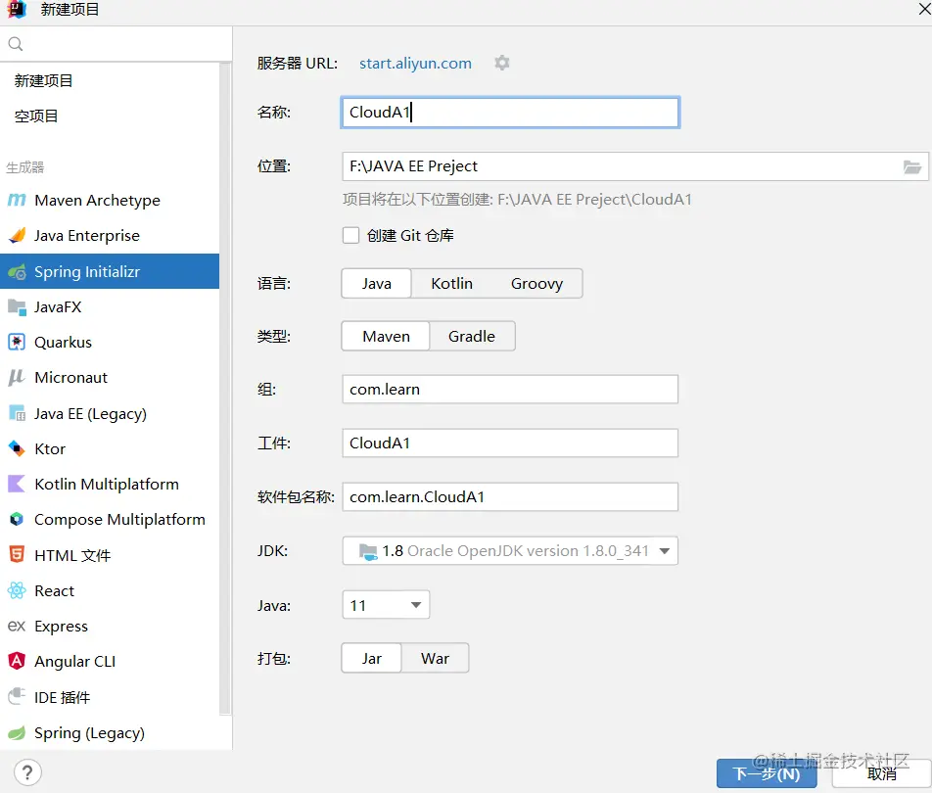Click the Angular CLI shield icon
The height and width of the screenshot is (793, 932).
[x=17, y=661]
